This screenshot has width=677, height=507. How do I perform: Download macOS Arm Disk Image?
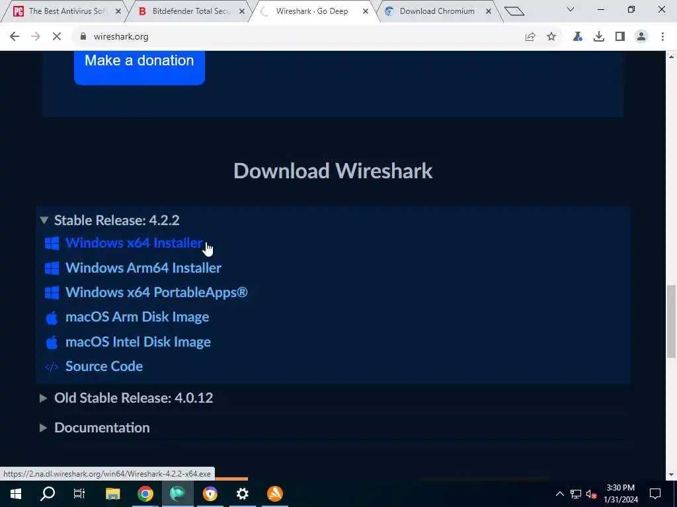pyautogui.click(x=138, y=317)
